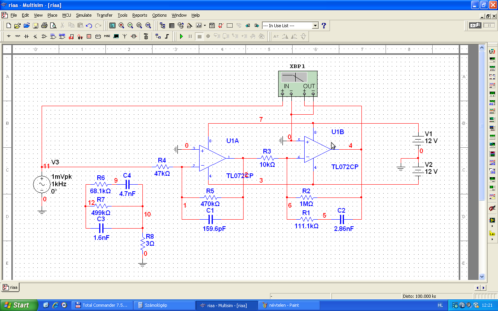Open Help with the question mark icon
Screen dimensions: 498x311
click(x=324, y=26)
